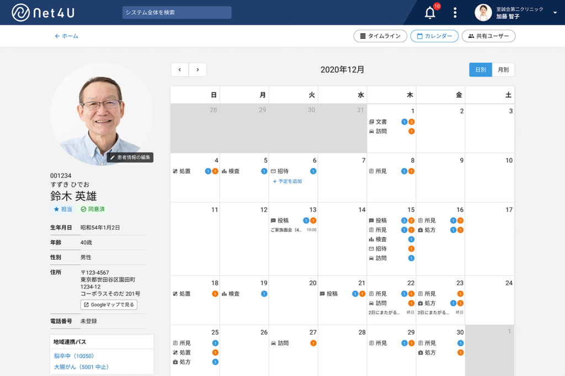Open the 至誠会第二クリニック account dropdown

pos(519,12)
